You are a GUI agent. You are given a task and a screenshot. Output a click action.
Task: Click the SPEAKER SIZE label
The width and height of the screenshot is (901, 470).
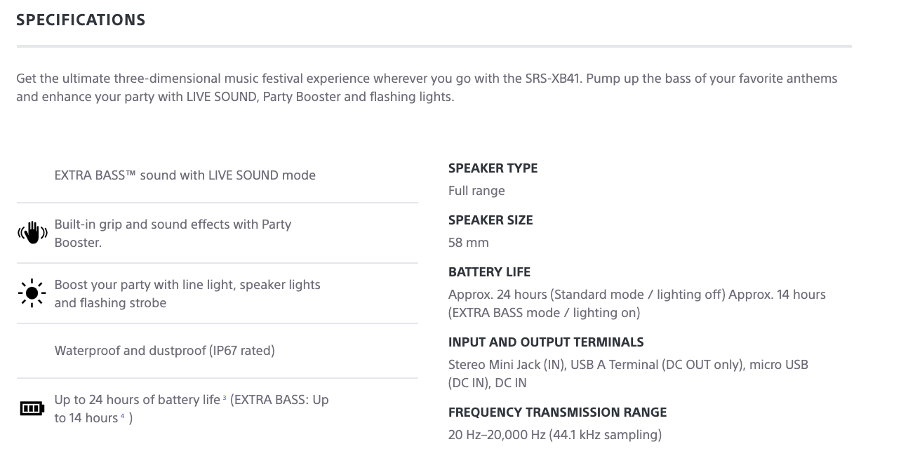[490, 220]
